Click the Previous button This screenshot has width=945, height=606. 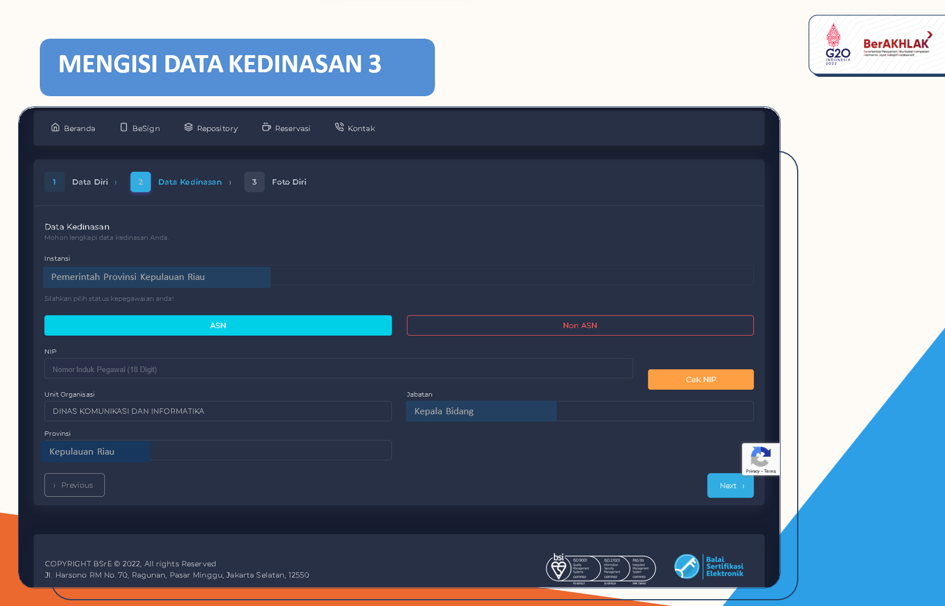click(x=74, y=485)
